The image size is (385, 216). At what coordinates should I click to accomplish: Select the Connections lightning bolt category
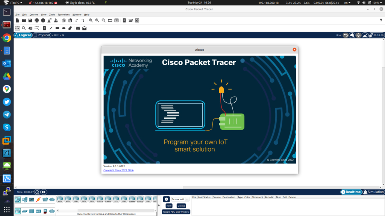pos(38,199)
